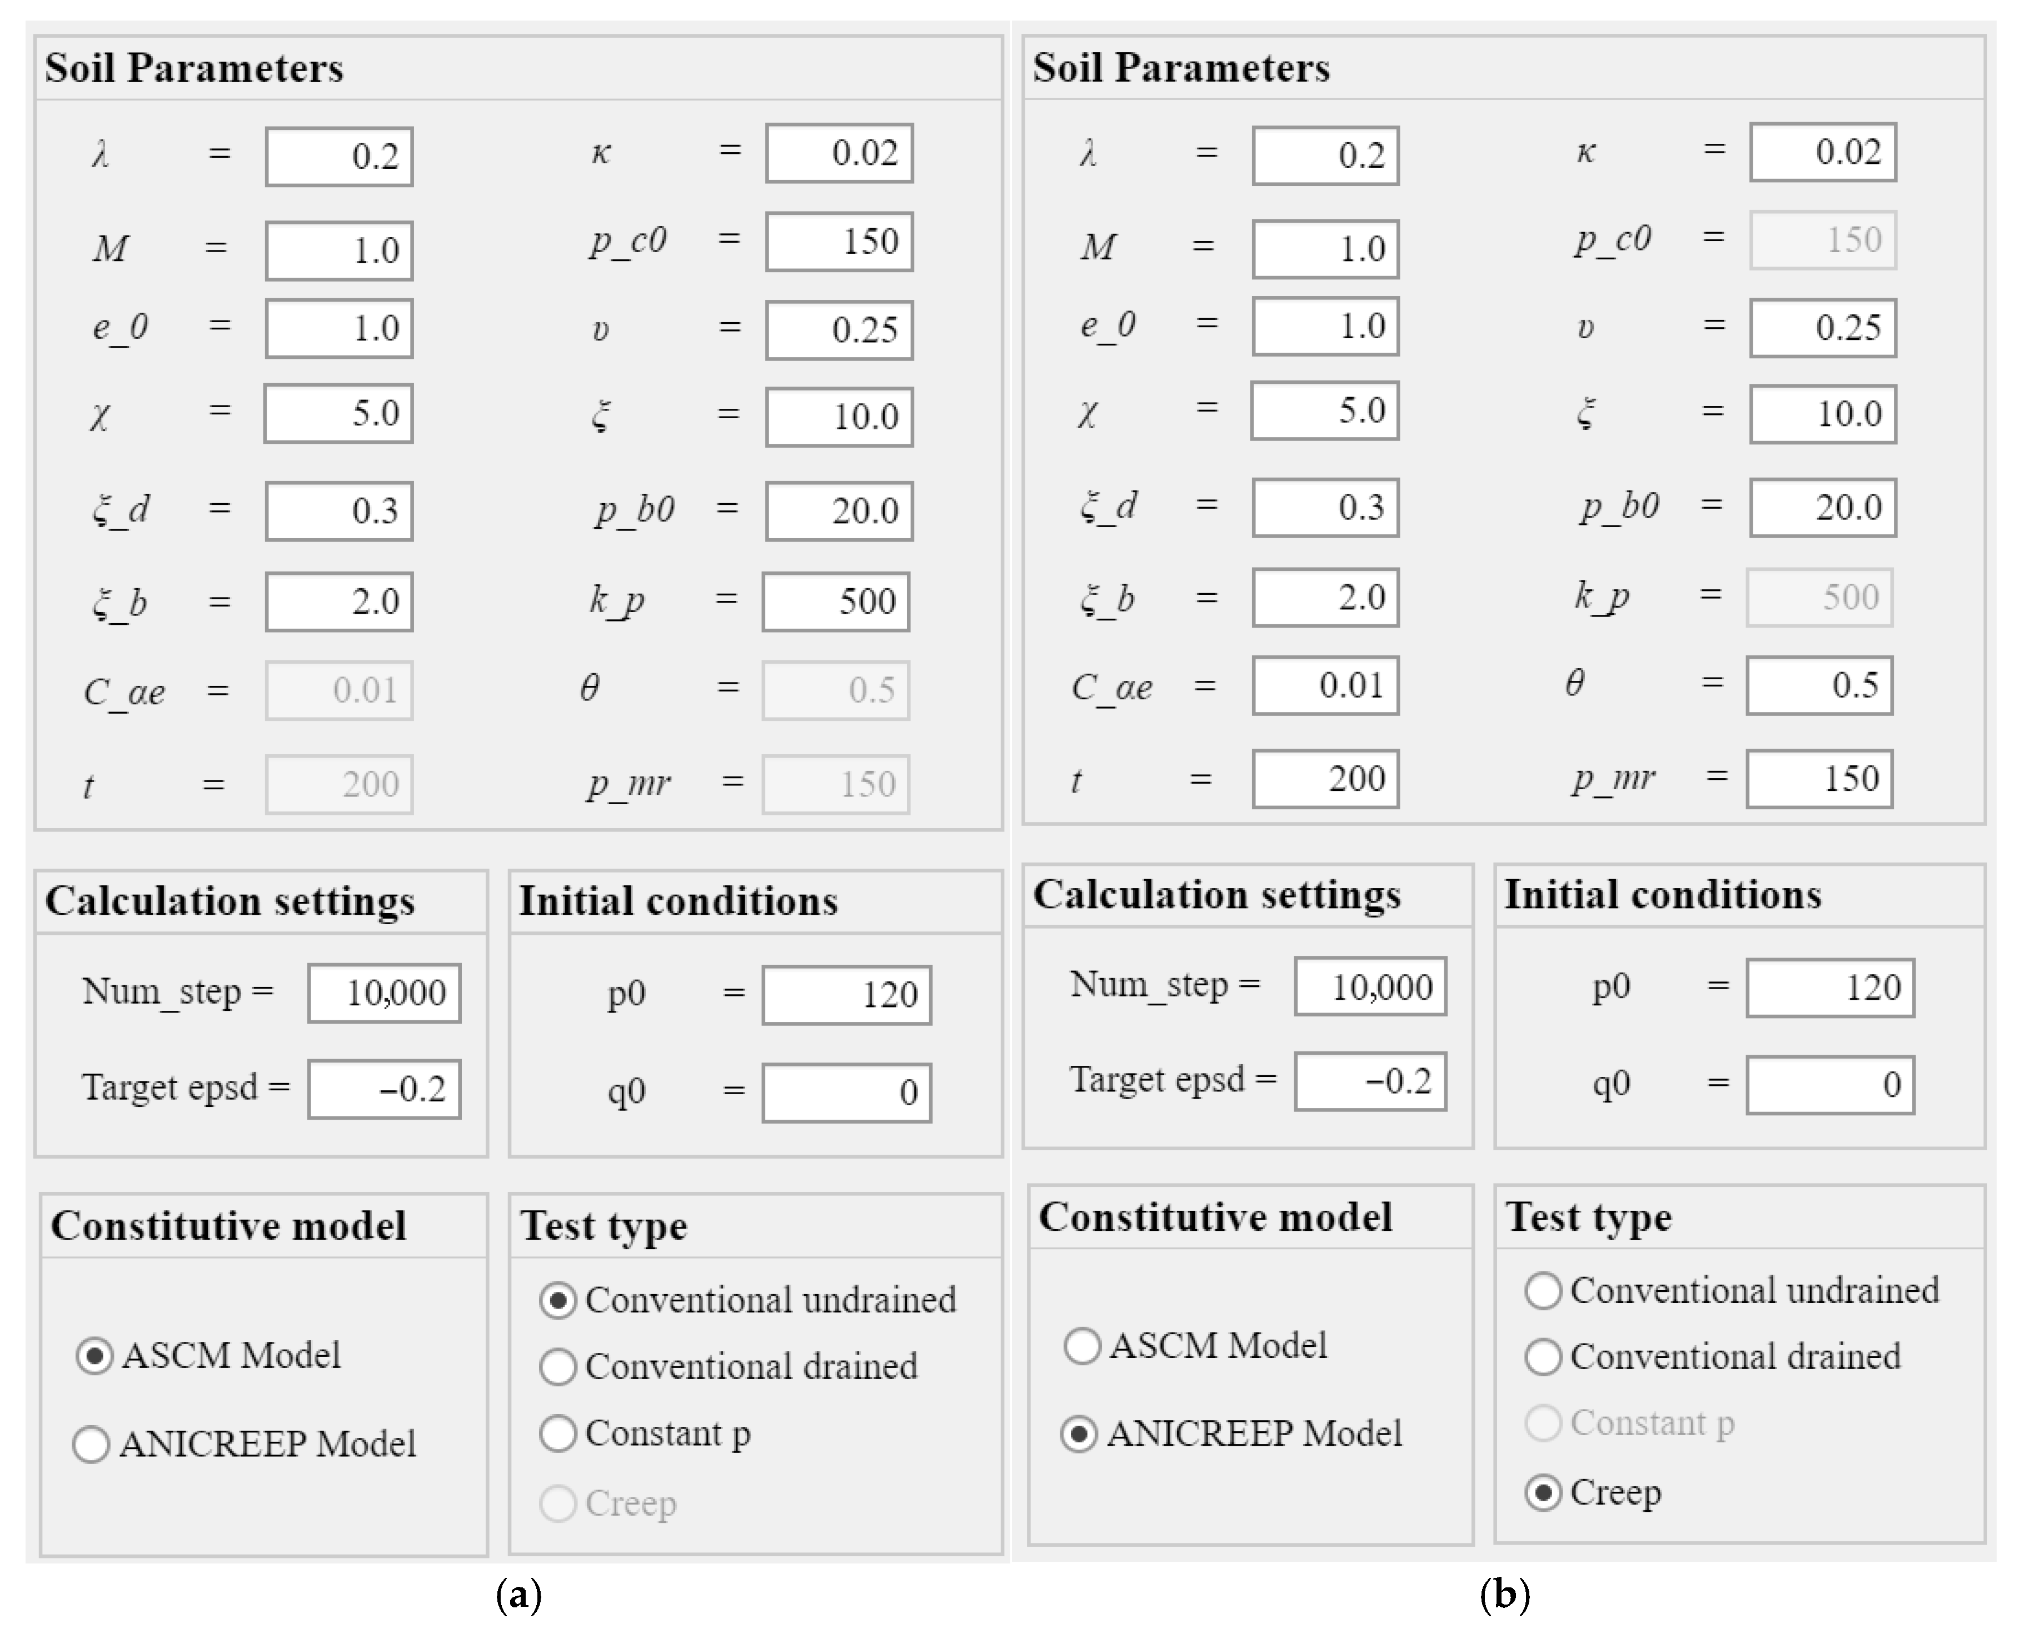
Task: Click the p_c0 field in panel (a)
Action: [839, 242]
